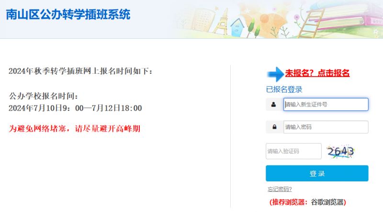Image resolution: width=383 pixels, height=212 pixels.
Task: Click the 推荐浏览器 谷歌浏览器 note
Action: tap(308, 202)
